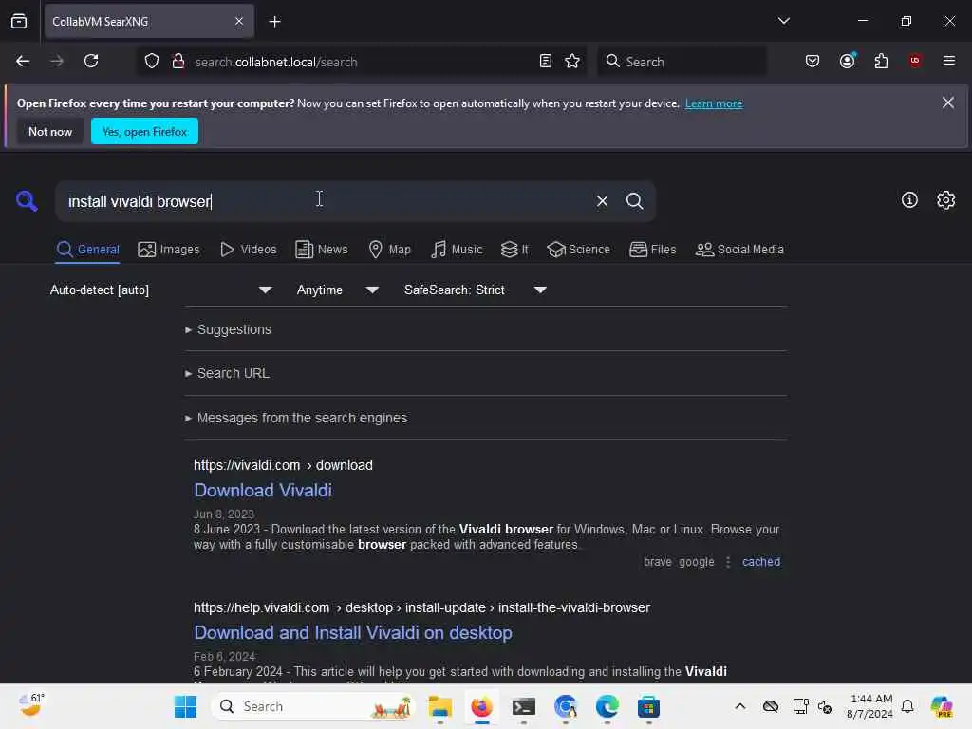Dismiss the Firefox notification bar

(x=948, y=103)
